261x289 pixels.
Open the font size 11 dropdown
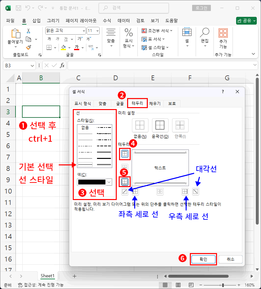[97, 31]
